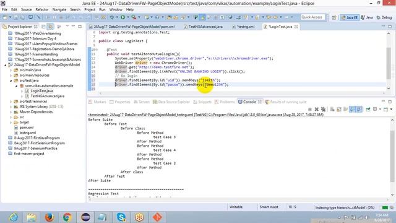Collapse com.vikas.automation.example package node

(17, 86)
